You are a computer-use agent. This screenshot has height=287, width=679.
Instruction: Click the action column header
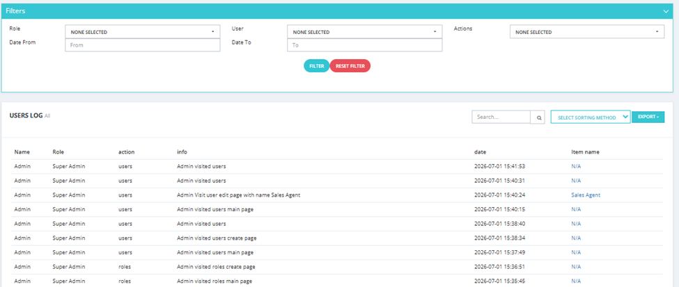point(127,152)
